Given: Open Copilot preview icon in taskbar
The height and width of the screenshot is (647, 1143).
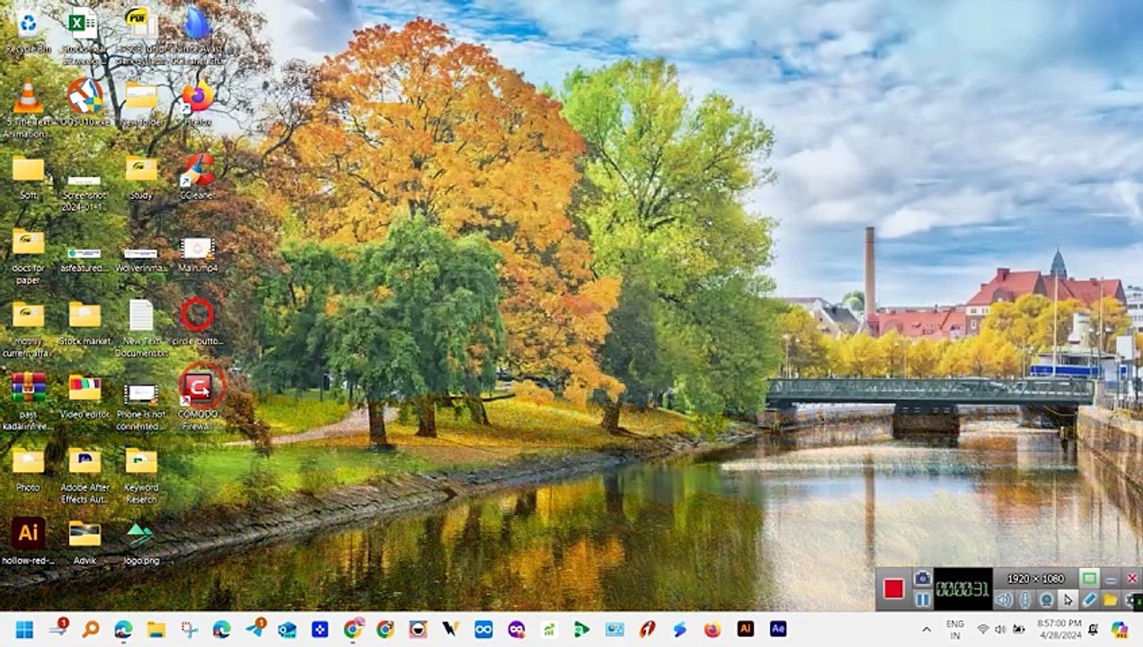Looking at the screenshot, I should coord(1120,629).
